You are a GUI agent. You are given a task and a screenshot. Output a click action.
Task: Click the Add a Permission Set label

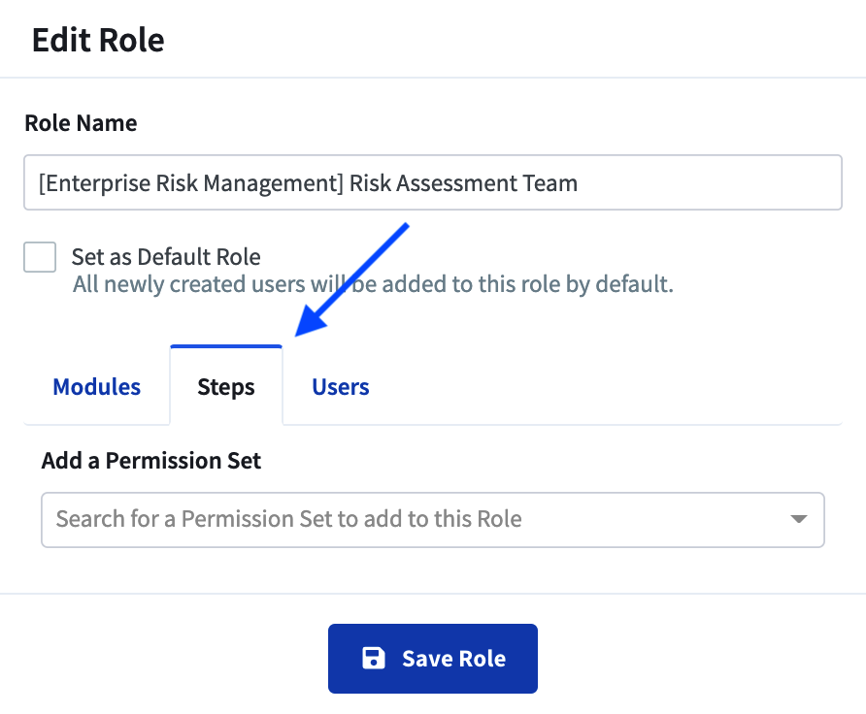(x=150, y=460)
